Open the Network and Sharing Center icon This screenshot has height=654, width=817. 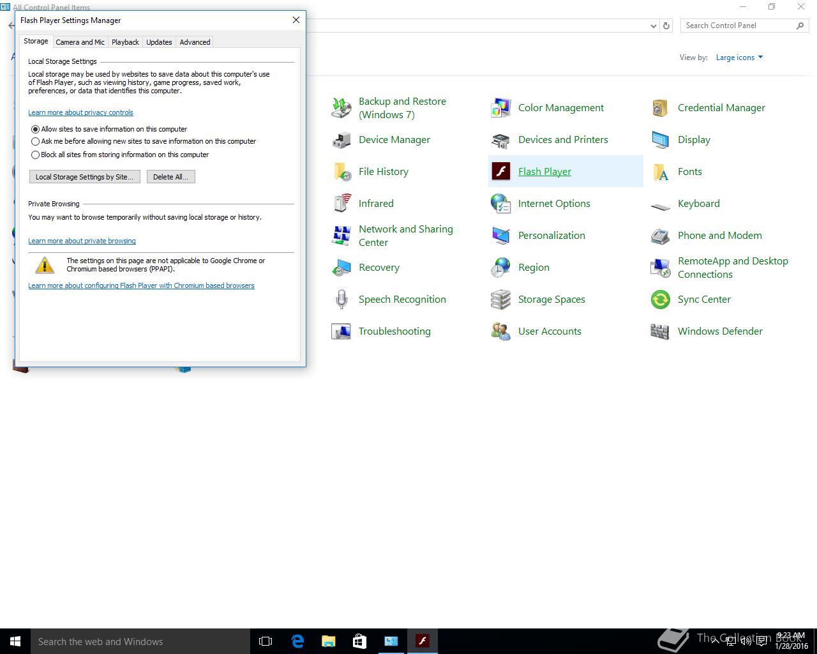pos(341,236)
